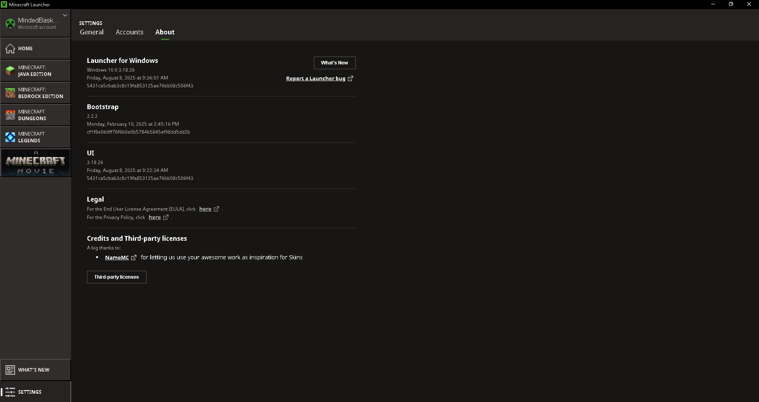Click the Minecraft Legends icon

coord(10,137)
